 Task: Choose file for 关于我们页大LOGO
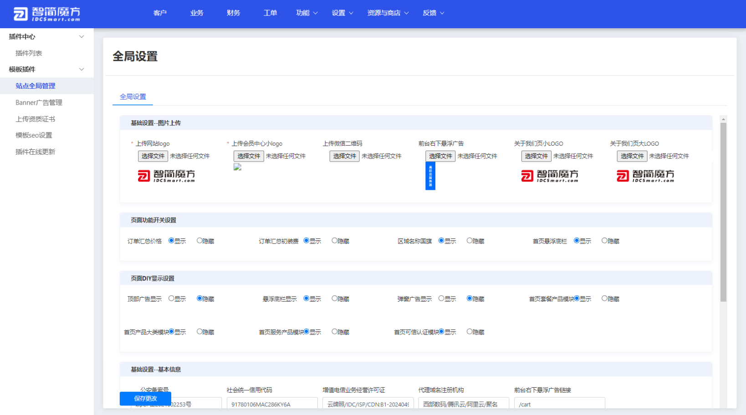632,156
